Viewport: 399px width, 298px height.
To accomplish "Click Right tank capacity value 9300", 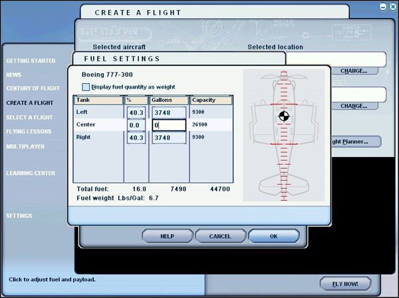I will 198,137.
